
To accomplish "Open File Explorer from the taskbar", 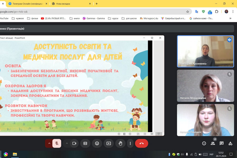I will coord(15,154).
